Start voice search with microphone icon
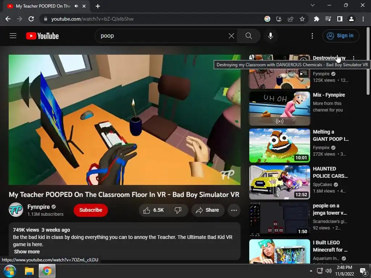The image size is (371, 278). click(x=270, y=36)
